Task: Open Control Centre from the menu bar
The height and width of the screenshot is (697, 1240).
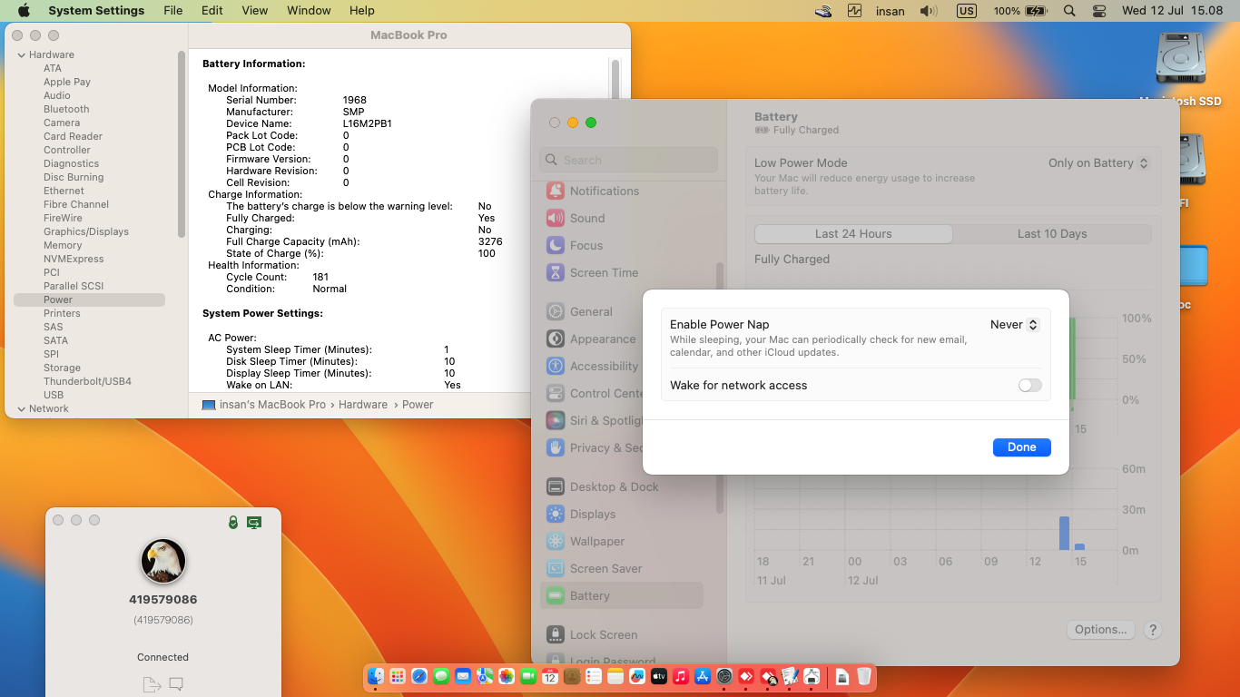Action: [1099, 11]
